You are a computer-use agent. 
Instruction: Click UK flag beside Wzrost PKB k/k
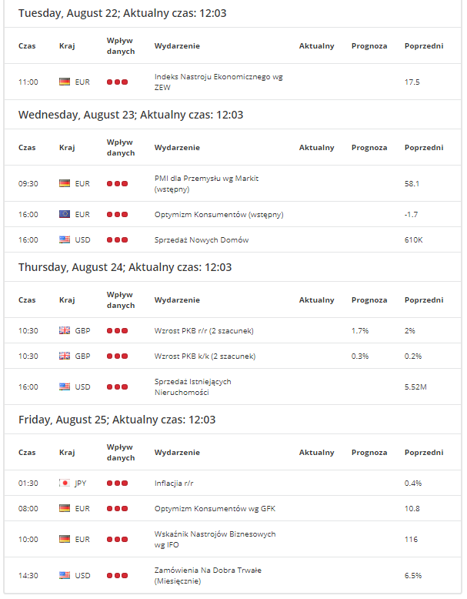(x=65, y=356)
